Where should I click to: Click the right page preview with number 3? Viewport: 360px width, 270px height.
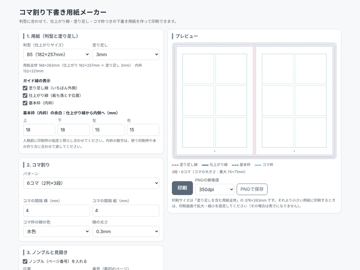[x=294, y=101]
